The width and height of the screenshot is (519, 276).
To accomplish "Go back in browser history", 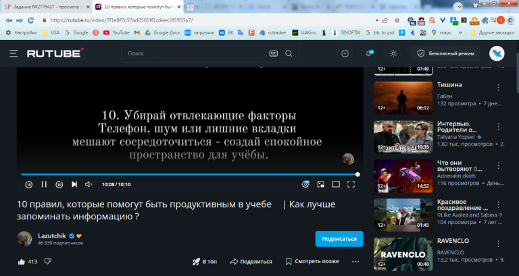I will pyautogui.click(x=9, y=20).
